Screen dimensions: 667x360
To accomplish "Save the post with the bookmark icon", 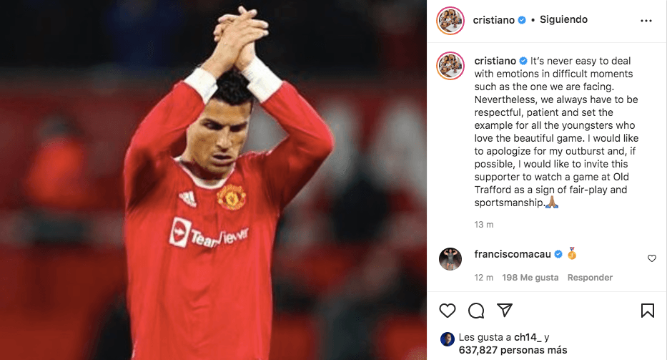I will tap(648, 311).
